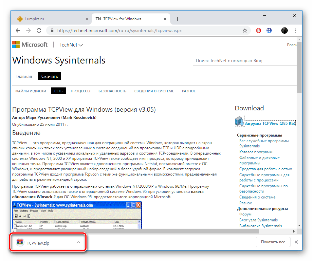Image resolution: width=313 pixels, height=261 pixels.
Task: Click the browser profile avatar
Action: pos(284,30)
